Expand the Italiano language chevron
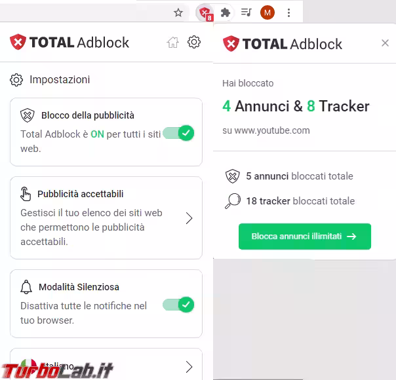 click(189, 367)
